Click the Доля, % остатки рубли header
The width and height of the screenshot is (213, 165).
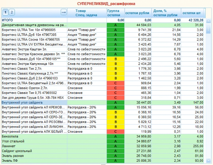tap(166, 13)
